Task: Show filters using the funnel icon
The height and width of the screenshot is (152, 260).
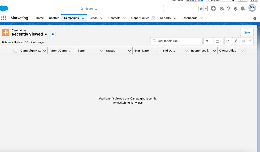Action: pyautogui.click(x=250, y=41)
